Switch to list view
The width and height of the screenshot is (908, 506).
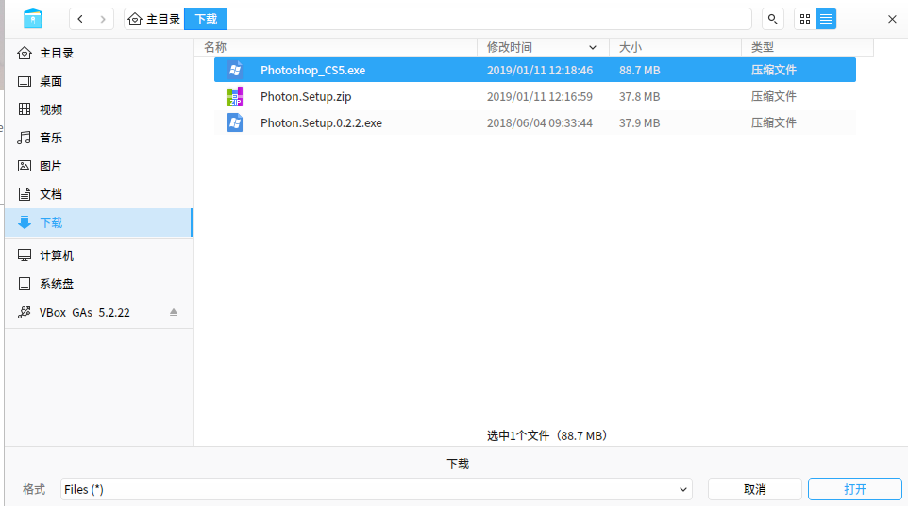(x=826, y=19)
